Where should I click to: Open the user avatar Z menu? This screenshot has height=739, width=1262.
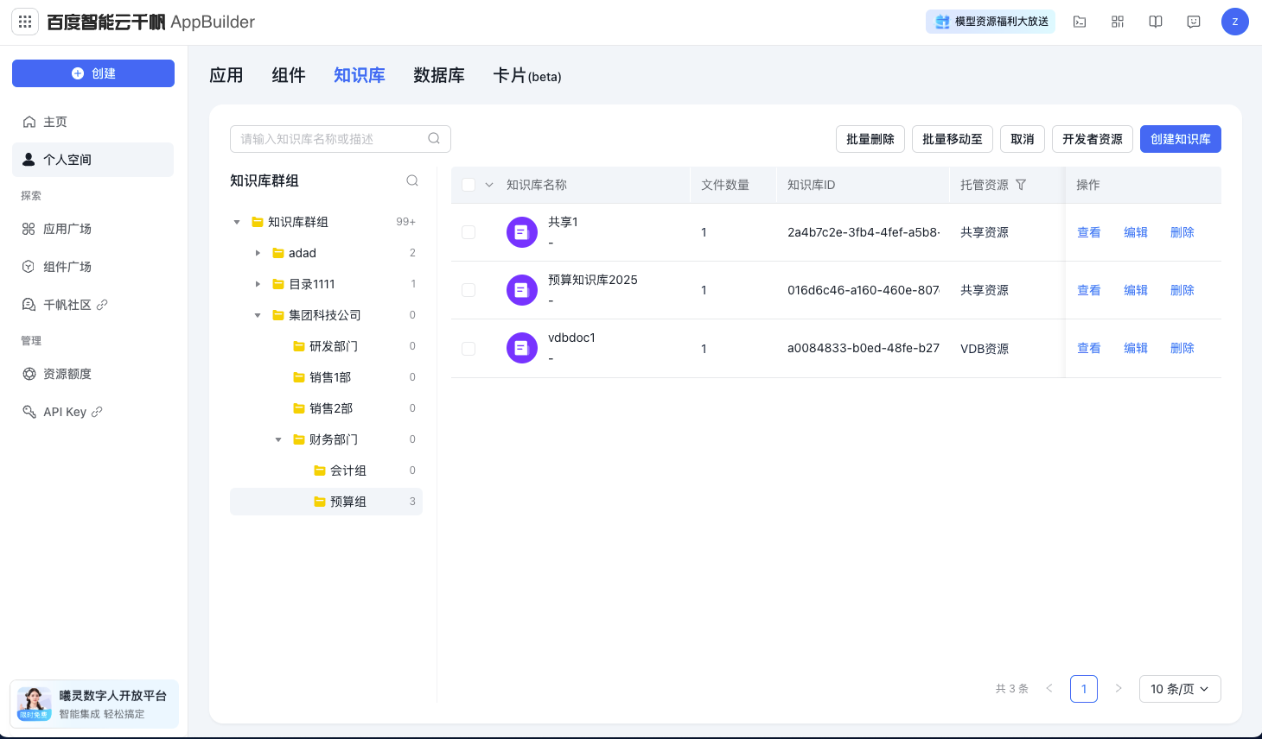tap(1235, 22)
